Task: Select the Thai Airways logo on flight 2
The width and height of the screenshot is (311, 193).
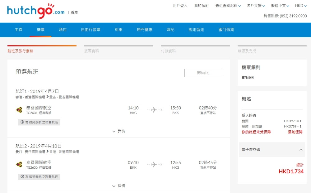Action: (19, 164)
